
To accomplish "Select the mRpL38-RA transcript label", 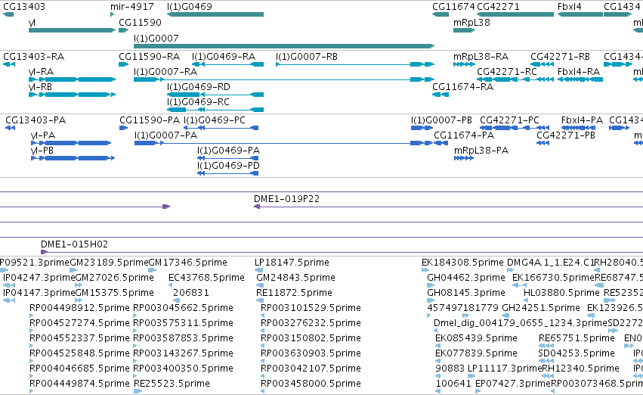I will [481, 57].
